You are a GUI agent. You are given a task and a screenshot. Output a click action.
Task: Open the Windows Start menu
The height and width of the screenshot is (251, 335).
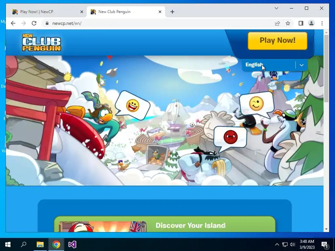(8, 244)
